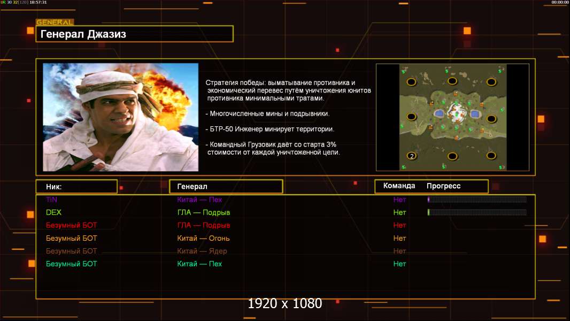Click the General Jaziz portrait image
The image size is (570, 321).
pos(121,117)
